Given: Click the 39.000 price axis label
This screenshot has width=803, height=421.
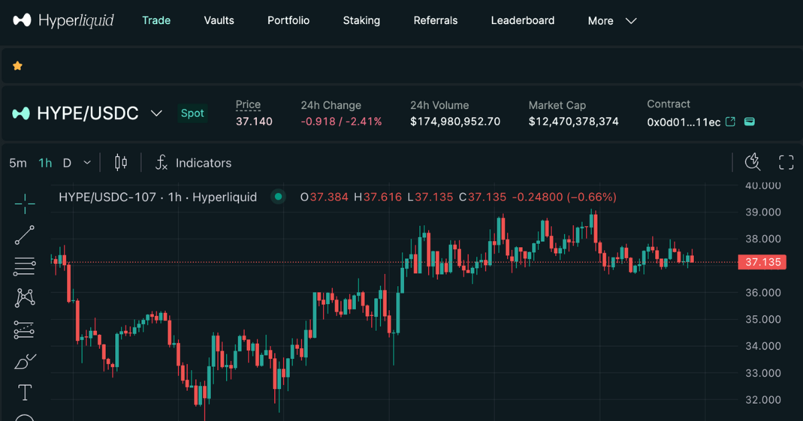Looking at the screenshot, I should pos(764,212).
